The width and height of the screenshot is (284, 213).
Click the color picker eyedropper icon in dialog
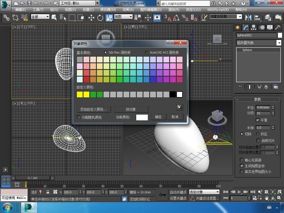[180, 107]
